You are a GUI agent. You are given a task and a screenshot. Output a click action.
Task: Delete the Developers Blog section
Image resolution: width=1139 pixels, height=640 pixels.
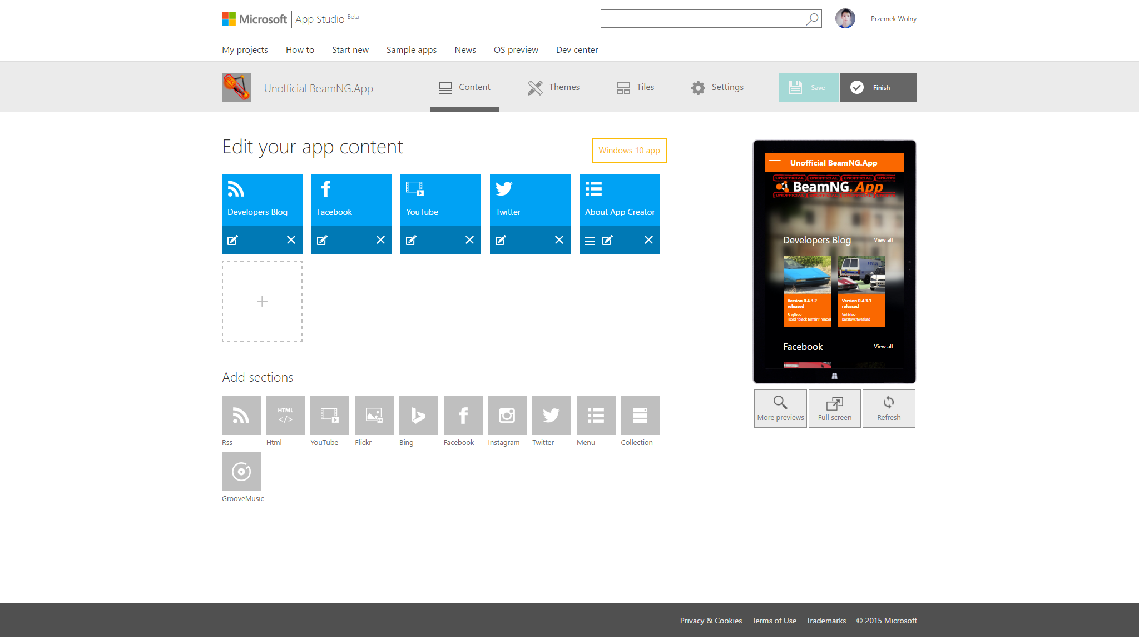[x=291, y=240]
